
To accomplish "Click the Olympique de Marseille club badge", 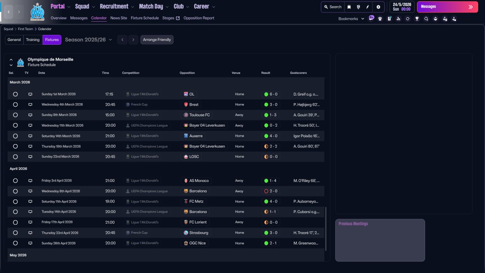I will click(x=37, y=12).
